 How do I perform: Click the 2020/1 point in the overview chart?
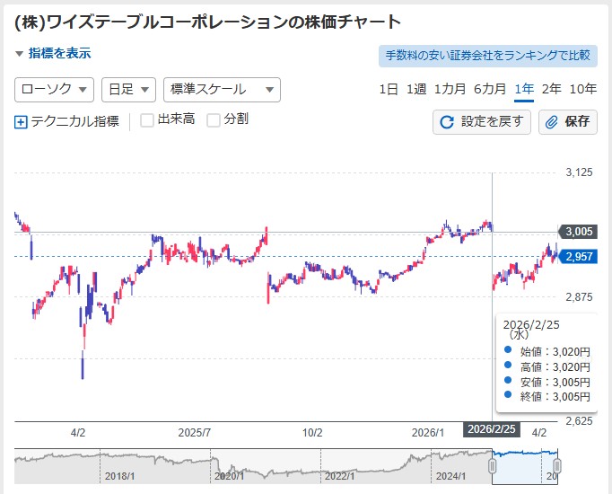[230, 476]
